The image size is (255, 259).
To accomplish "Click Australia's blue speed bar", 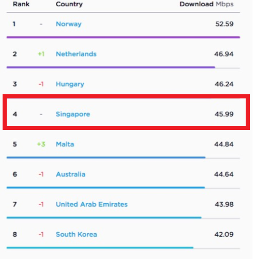I will click(106, 188).
